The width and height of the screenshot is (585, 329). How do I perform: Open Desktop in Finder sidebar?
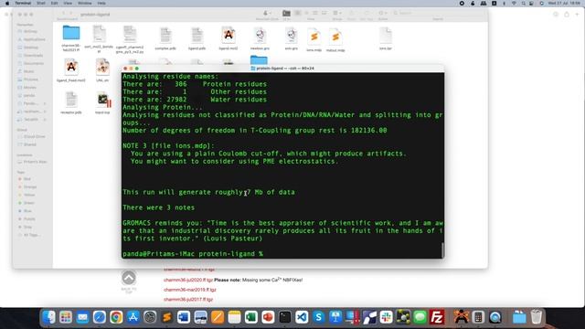(31, 48)
